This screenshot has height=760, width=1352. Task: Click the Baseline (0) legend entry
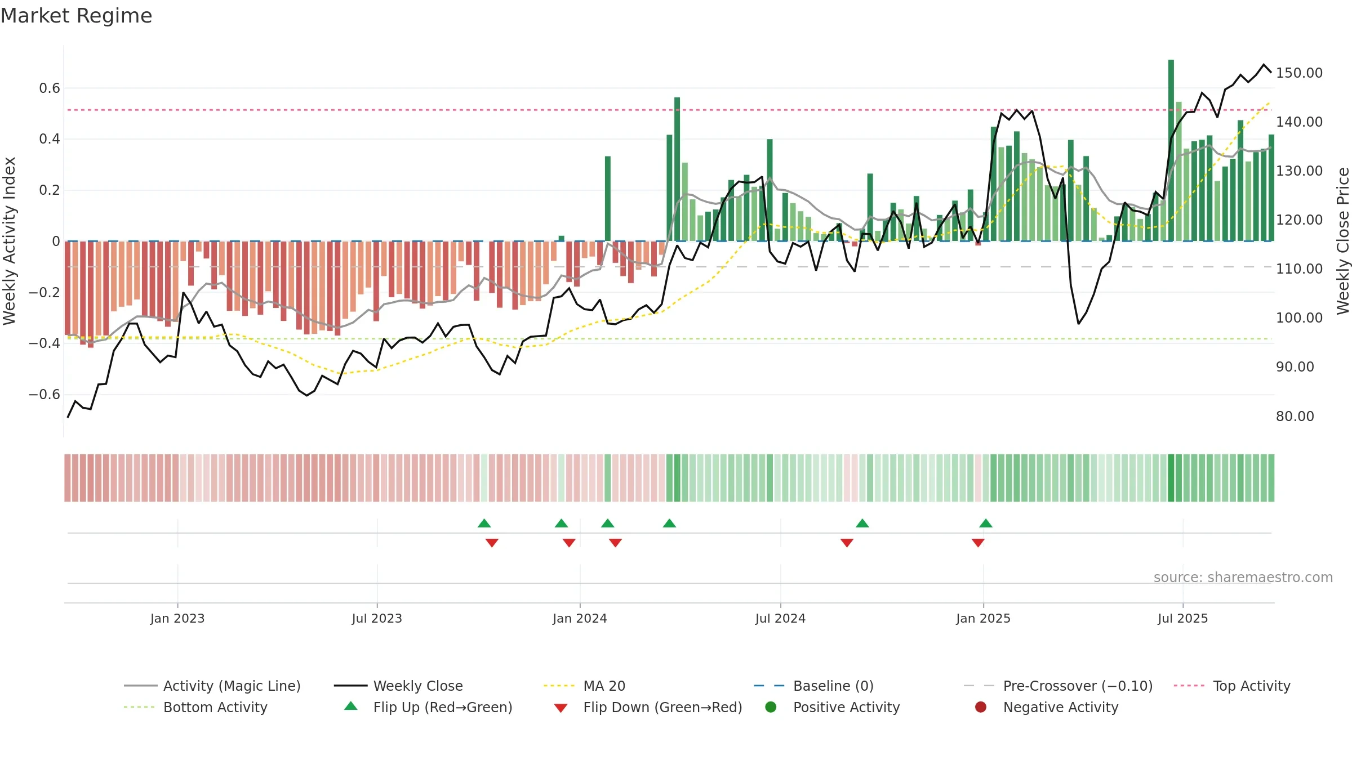tap(813, 686)
